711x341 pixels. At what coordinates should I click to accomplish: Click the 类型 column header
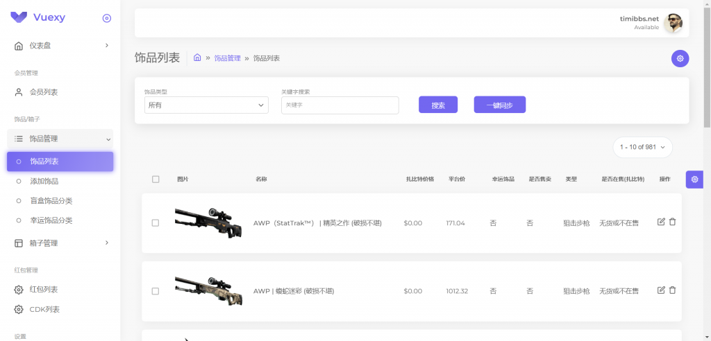[571, 180]
